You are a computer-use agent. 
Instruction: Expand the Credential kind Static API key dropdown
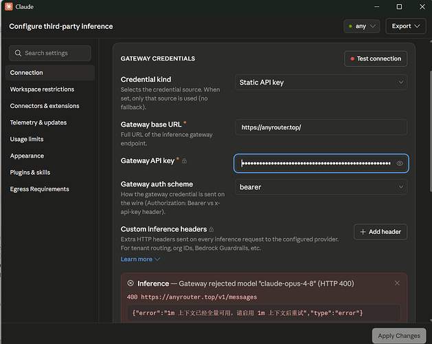click(321, 83)
